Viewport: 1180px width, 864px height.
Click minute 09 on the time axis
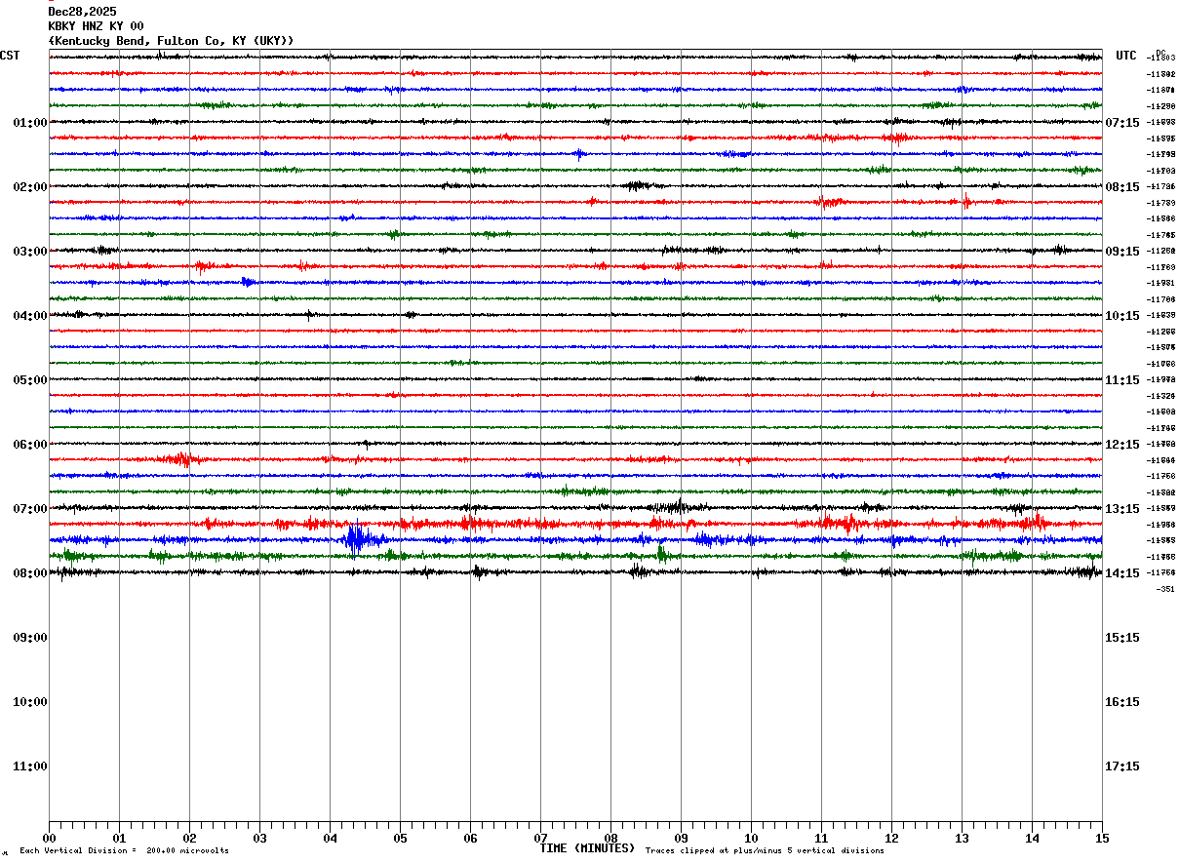681,838
